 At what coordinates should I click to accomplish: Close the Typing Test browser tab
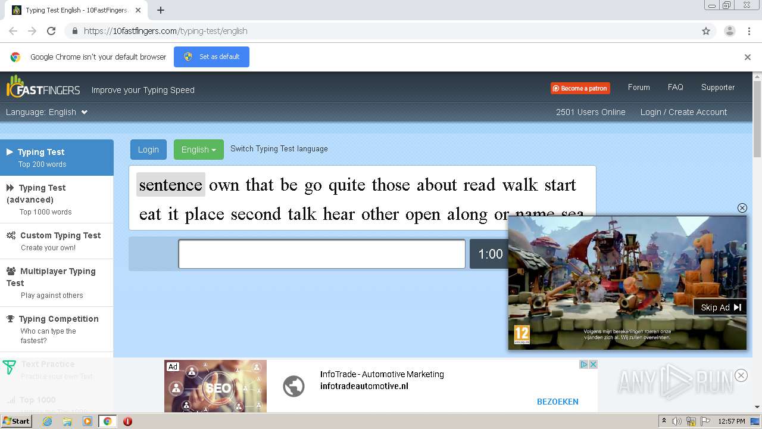138,10
